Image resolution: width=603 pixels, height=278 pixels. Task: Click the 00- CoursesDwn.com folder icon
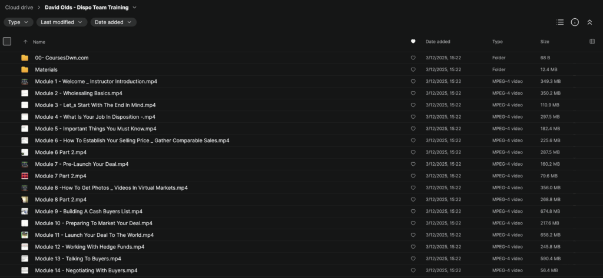[x=25, y=58]
